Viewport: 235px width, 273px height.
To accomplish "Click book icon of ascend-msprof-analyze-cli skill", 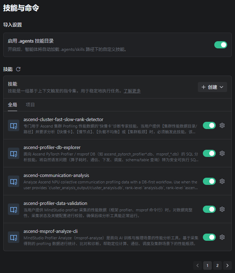I will 14,237.
